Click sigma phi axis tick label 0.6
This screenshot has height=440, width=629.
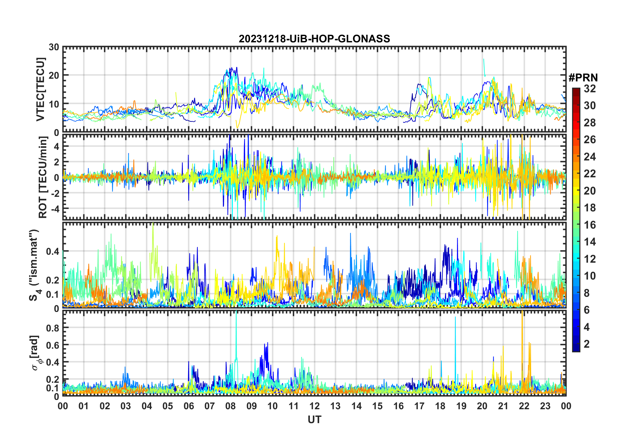tap(53, 345)
